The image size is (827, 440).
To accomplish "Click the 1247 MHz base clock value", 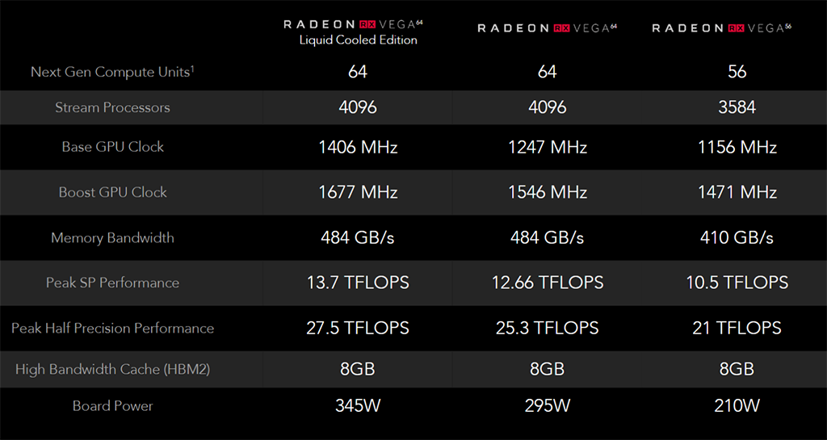I will coord(547,146).
